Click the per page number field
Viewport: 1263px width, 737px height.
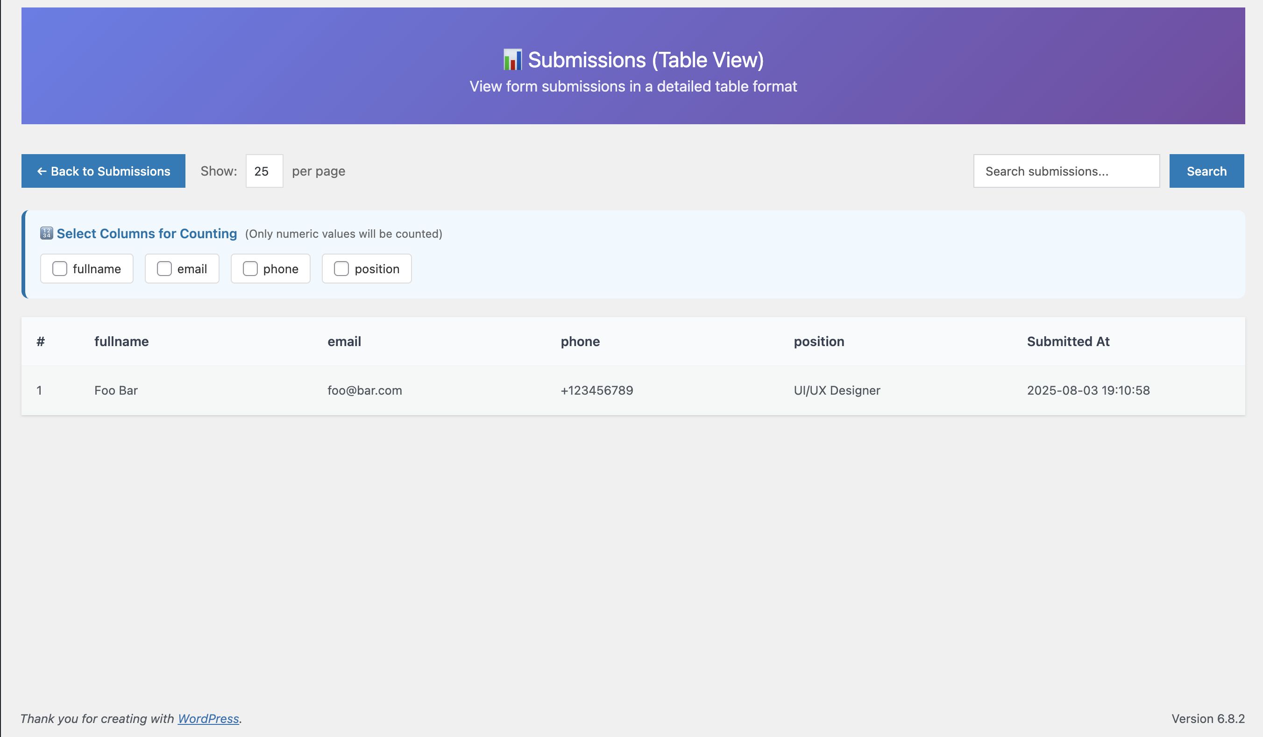click(264, 171)
